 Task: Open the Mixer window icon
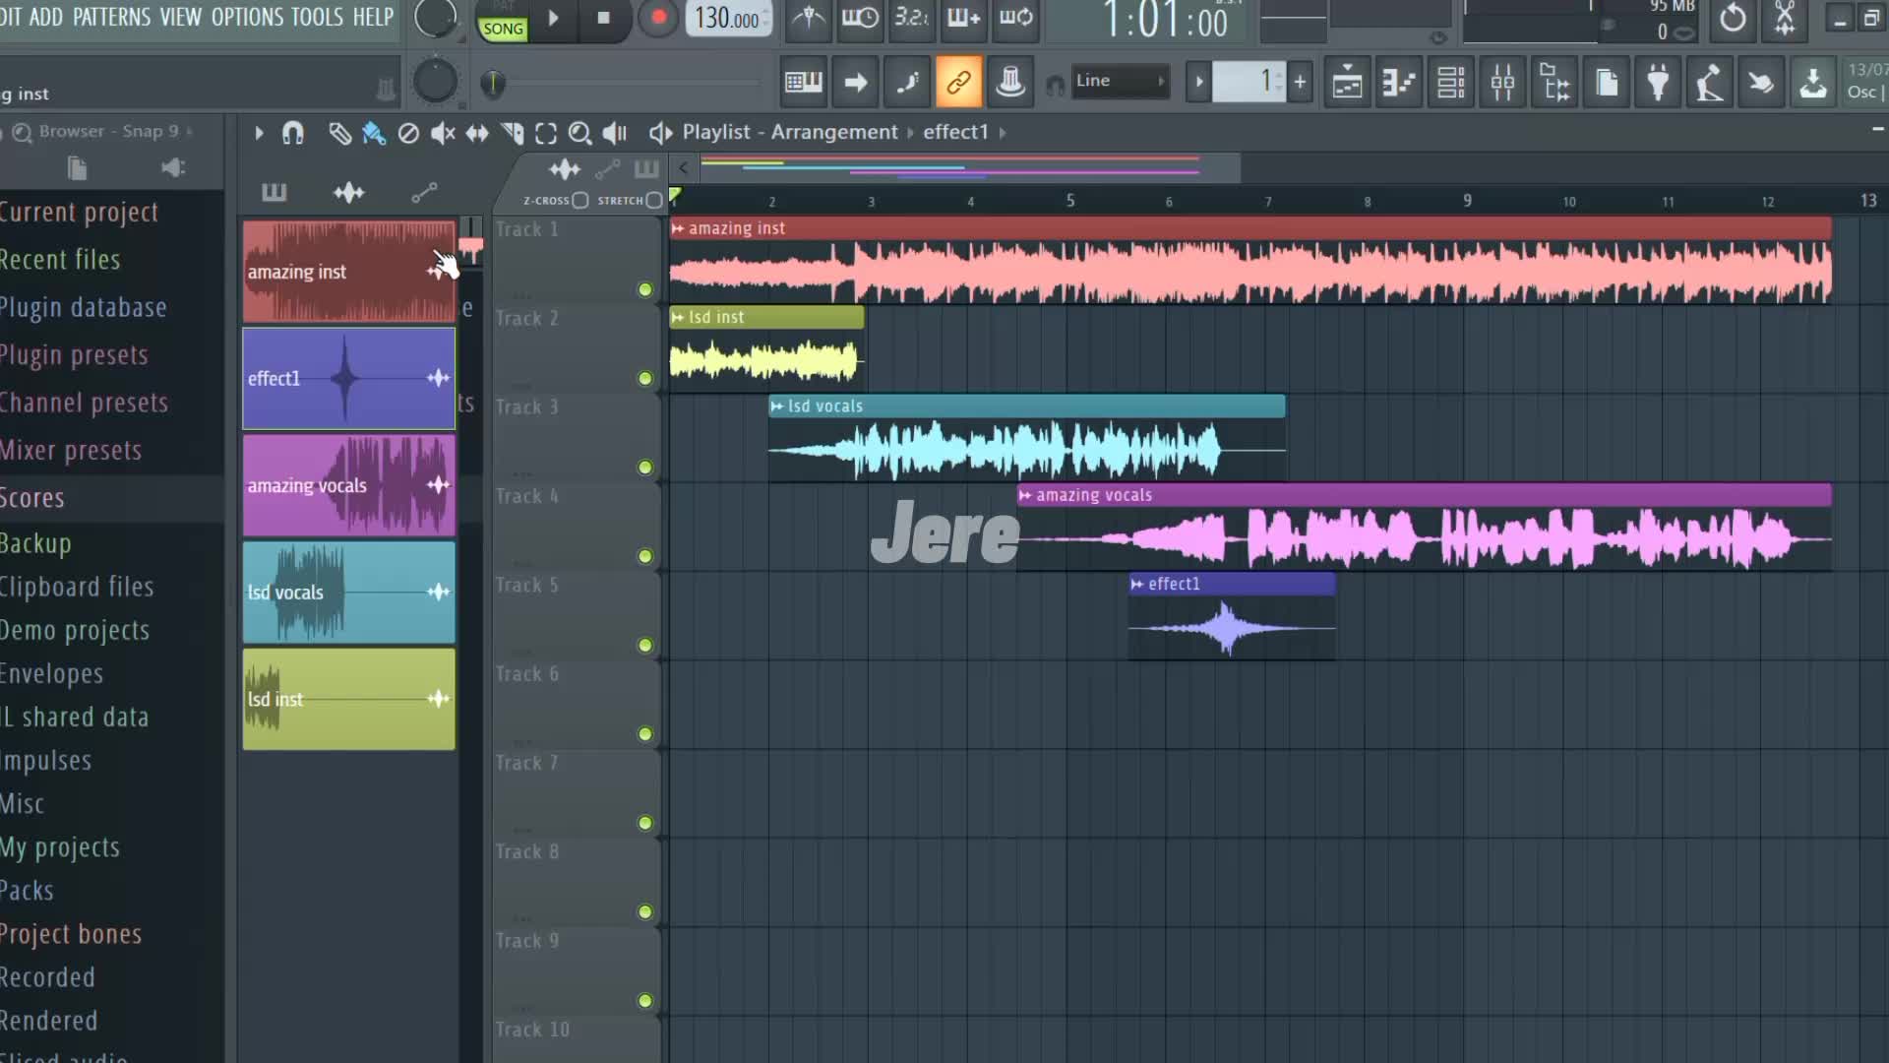1502,83
